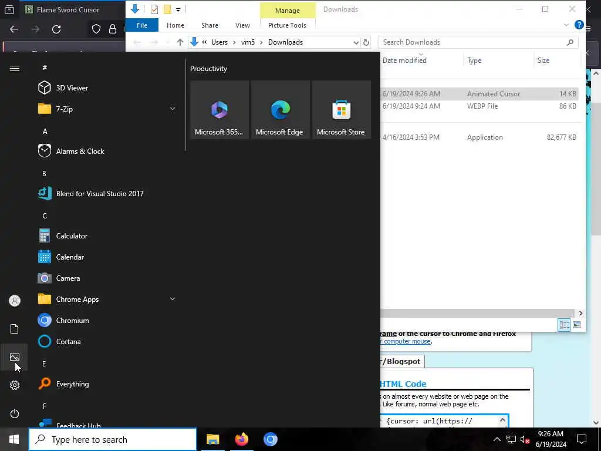The image size is (601, 451).
Task: Open the Action Center notifications
Action: pyautogui.click(x=582, y=439)
